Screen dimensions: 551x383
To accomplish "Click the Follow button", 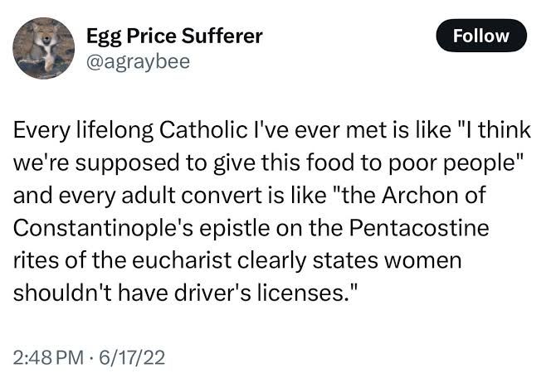I will pyautogui.click(x=481, y=36).
